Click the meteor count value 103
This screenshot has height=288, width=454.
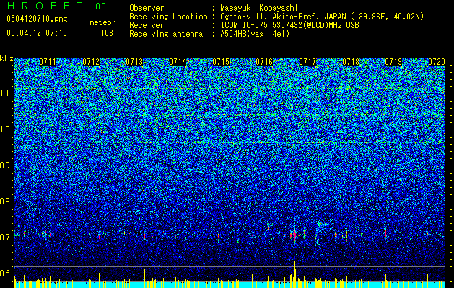pyautogui.click(x=107, y=33)
